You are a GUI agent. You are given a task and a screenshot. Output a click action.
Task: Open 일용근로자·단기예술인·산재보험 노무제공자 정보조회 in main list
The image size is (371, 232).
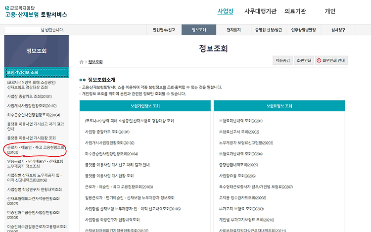click(130, 198)
